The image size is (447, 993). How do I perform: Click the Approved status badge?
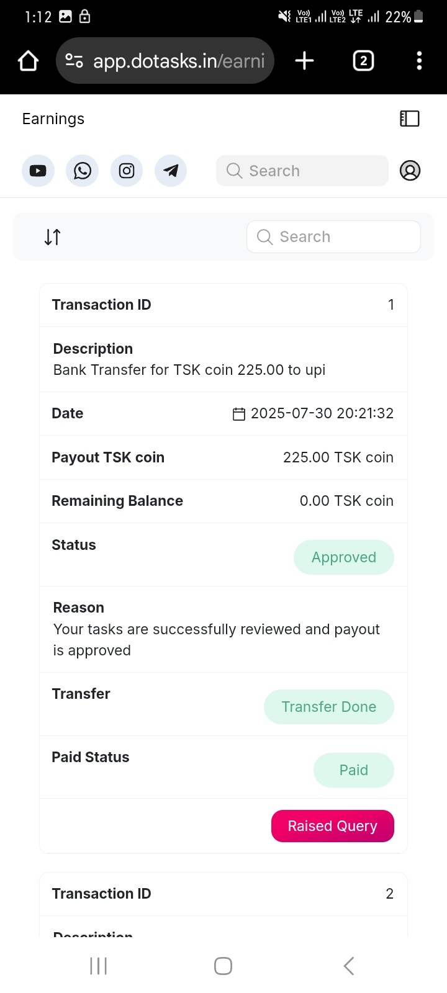coord(343,557)
